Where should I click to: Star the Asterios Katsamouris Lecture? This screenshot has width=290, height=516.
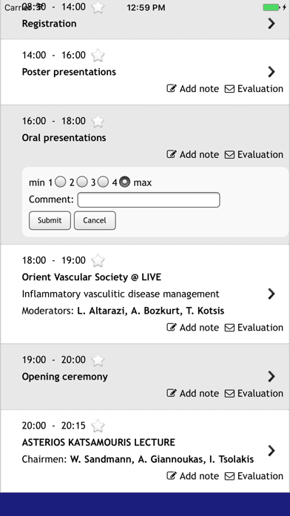pos(98,426)
